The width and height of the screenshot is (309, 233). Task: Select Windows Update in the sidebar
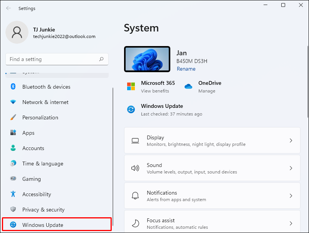pyautogui.click(x=57, y=225)
